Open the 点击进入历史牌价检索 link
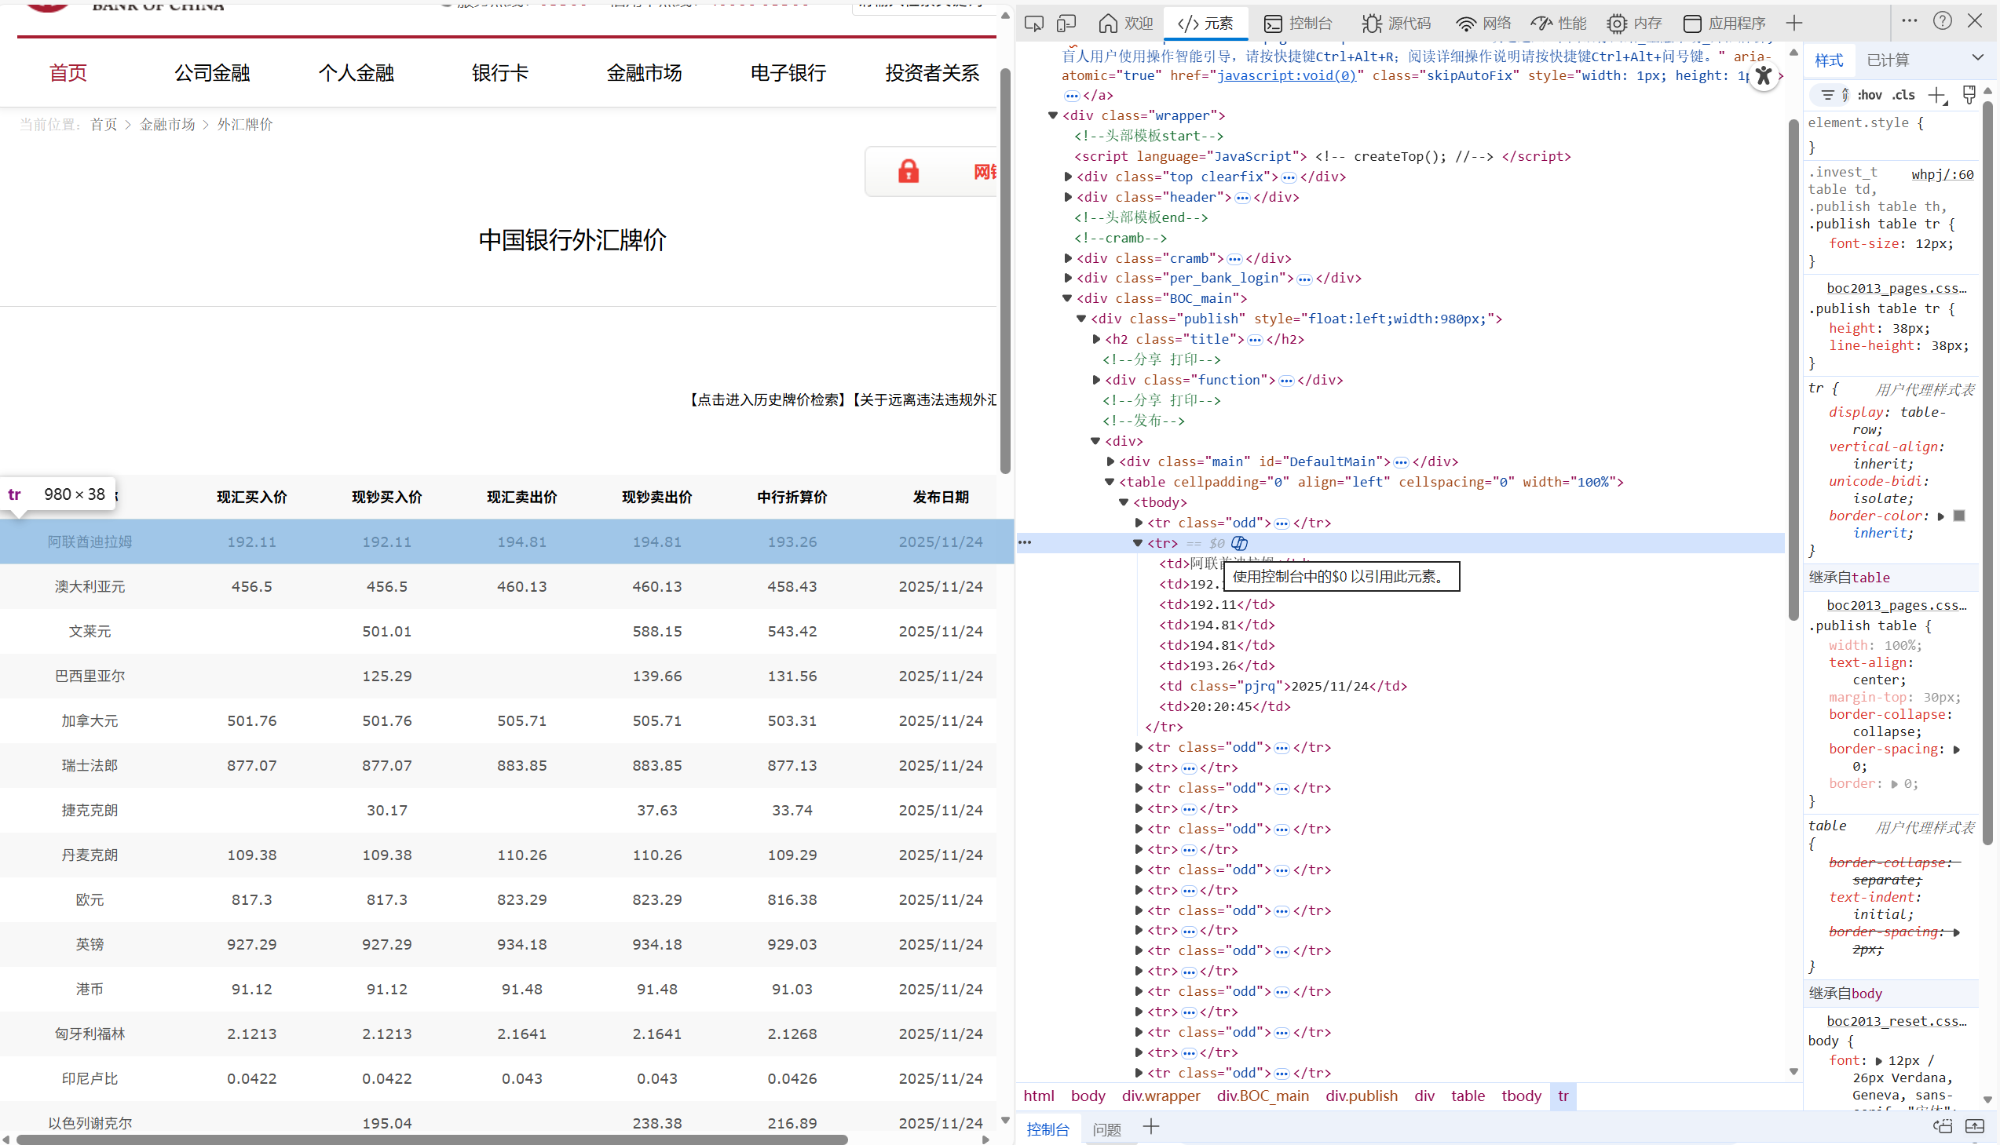2000x1145 pixels. (766, 399)
